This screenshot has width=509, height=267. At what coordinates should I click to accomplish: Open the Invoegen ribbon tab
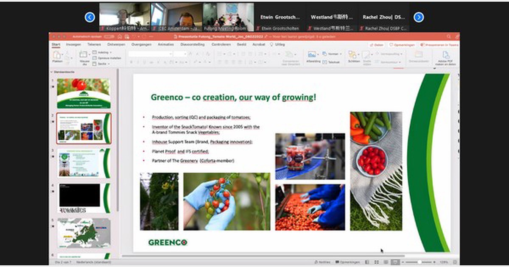pos(73,44)
